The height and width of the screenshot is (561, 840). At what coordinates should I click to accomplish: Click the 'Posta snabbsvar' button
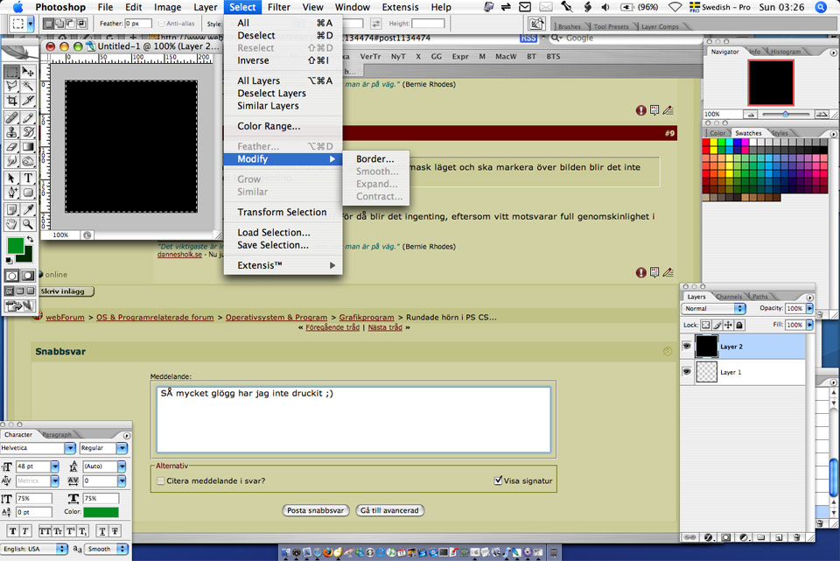coord(316,510)
